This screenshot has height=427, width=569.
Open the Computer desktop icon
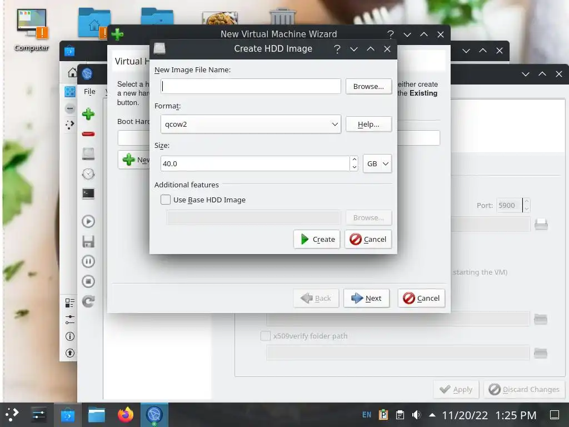pos(32,30)
